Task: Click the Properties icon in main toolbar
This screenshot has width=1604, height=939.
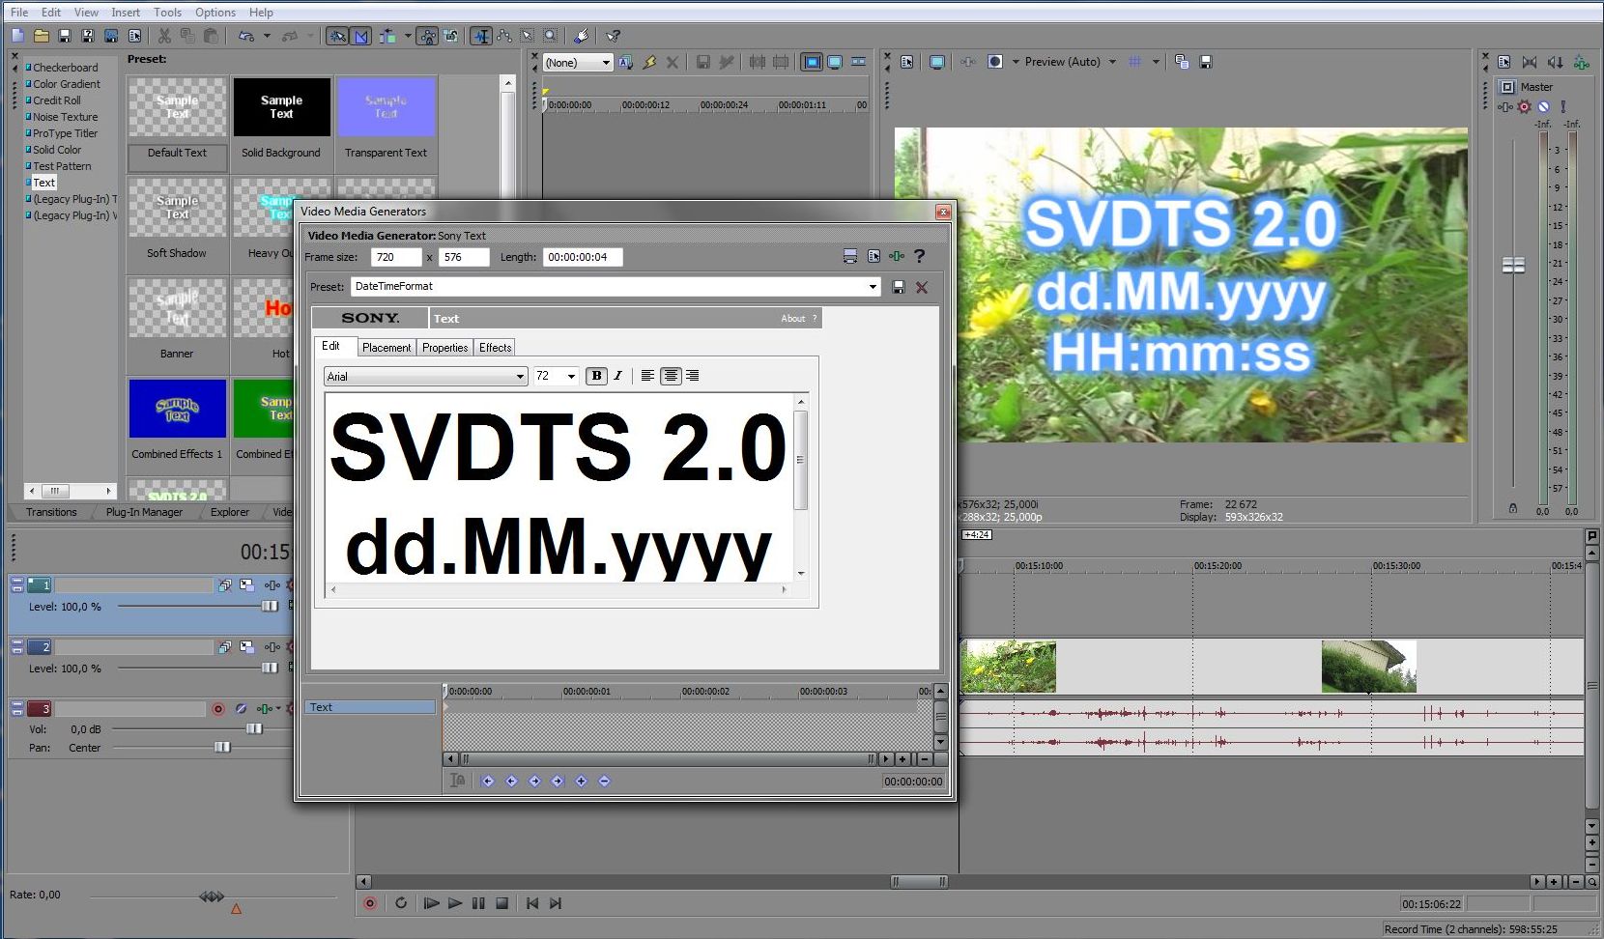Action: pos(135,36)
